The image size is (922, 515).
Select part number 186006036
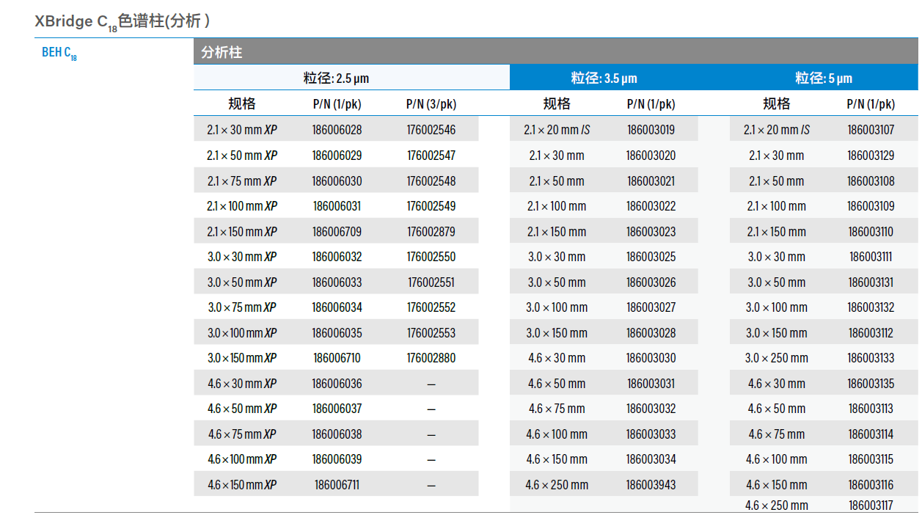337,384
